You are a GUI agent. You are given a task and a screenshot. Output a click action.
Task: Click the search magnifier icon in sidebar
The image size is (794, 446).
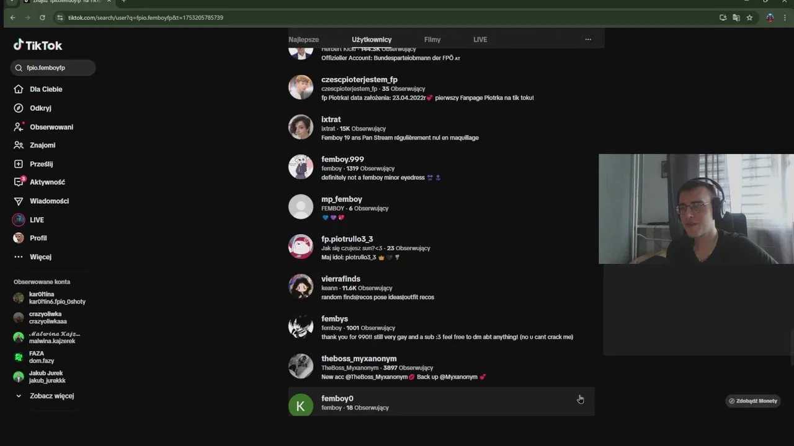pos(19,68)
